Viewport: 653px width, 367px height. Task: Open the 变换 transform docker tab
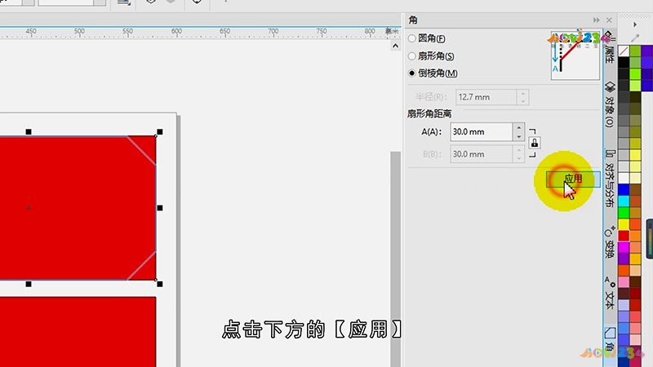coord(609,242)
